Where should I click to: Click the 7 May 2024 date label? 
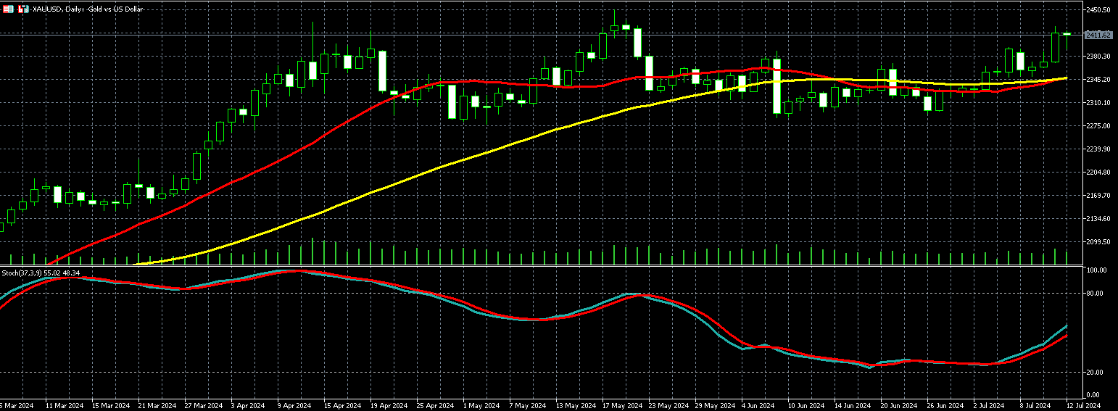click(x=528, y=405)
